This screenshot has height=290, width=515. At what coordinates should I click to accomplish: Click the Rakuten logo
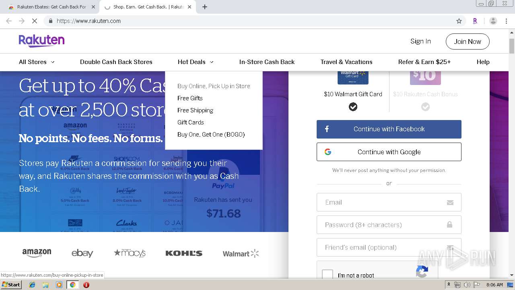click(41, 41)
